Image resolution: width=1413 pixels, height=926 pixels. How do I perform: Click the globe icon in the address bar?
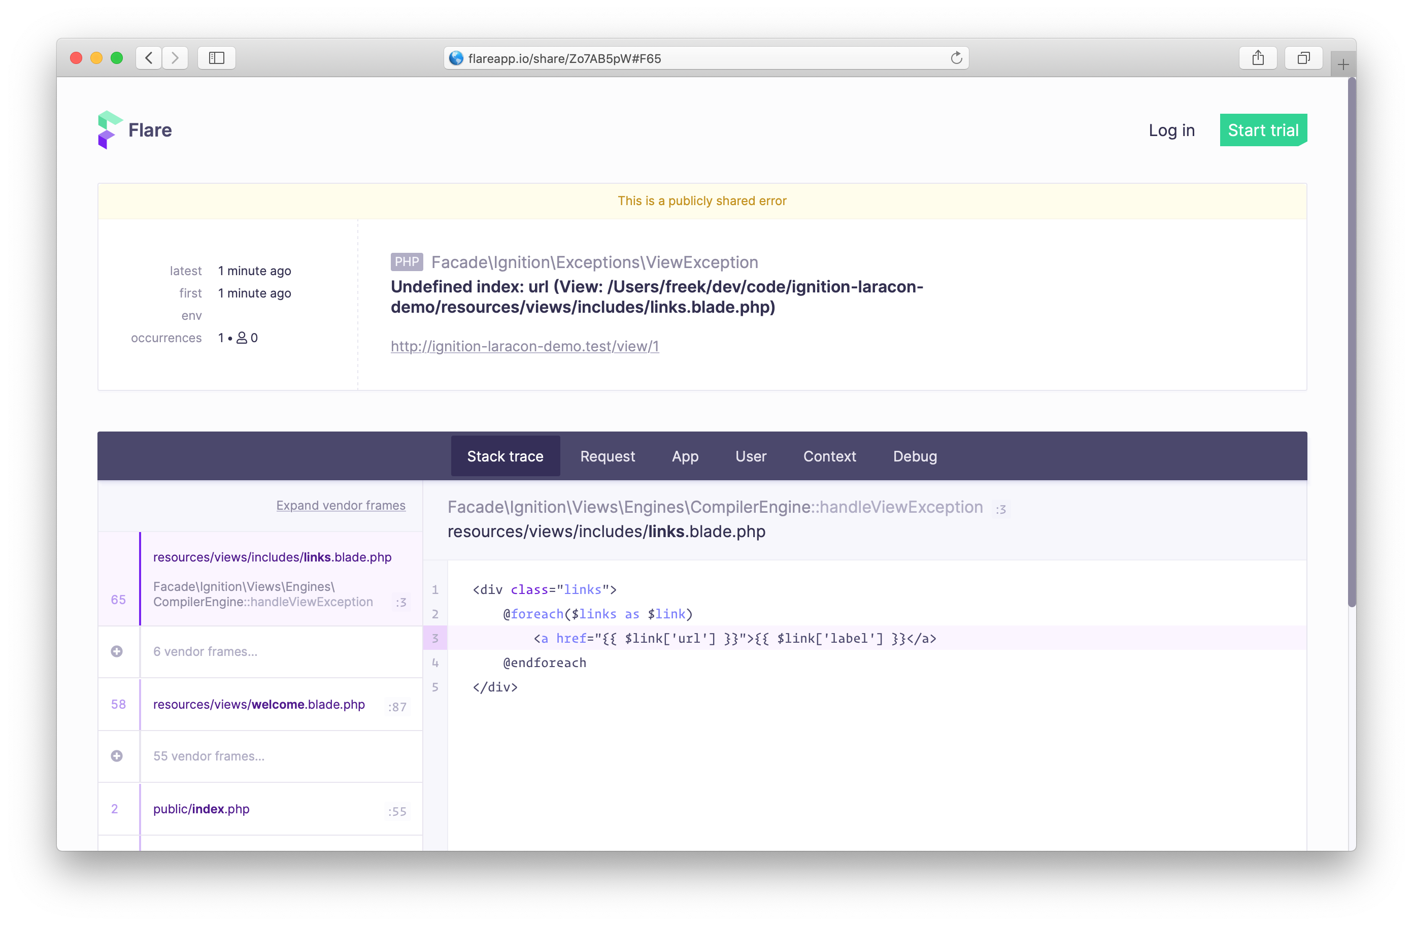[x=456, y=57]
